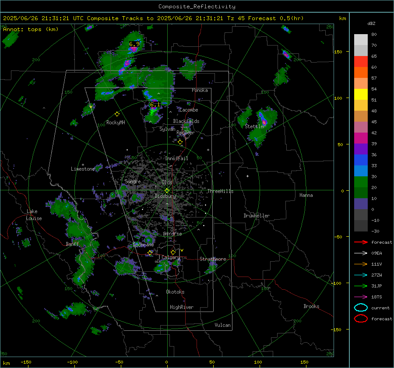Click the yellow diamond marker near RockyMH
Image resolution: width=394 pixels, height=368 pixels.
(117, 114)
